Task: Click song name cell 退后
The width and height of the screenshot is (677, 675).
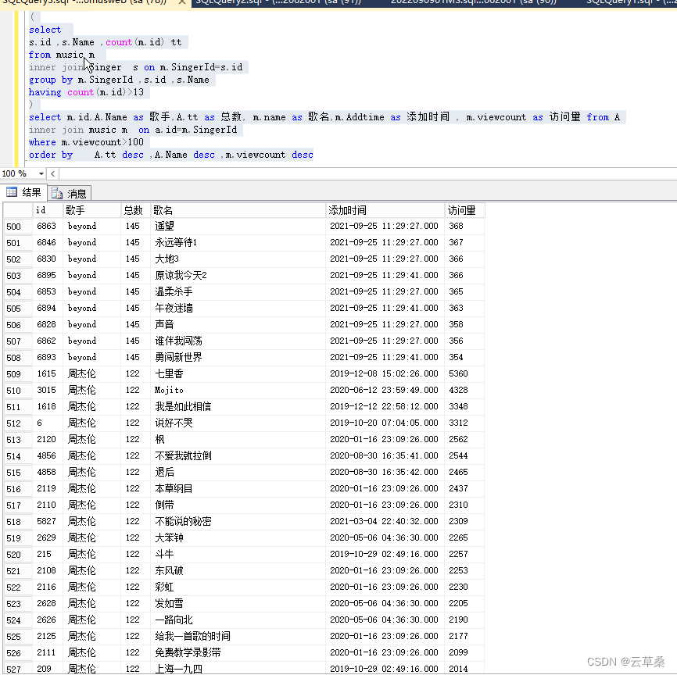Action: pyautogui.click(x=238, y=472)
